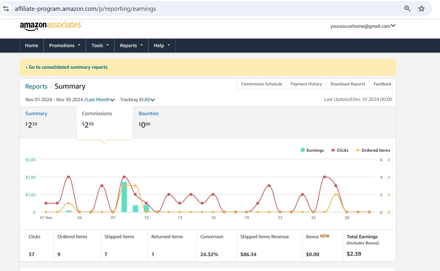
Task: Click the zoom magnifier icon in address bar
Action: pyautogui.click(x=407, y=8)
